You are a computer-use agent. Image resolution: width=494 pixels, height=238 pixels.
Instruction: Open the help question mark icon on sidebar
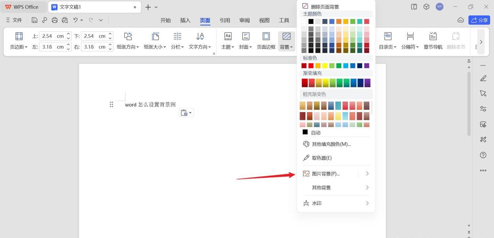(483, 155)
